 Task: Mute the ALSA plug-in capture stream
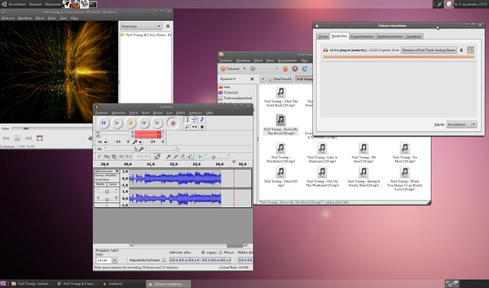tap(461, 50)
